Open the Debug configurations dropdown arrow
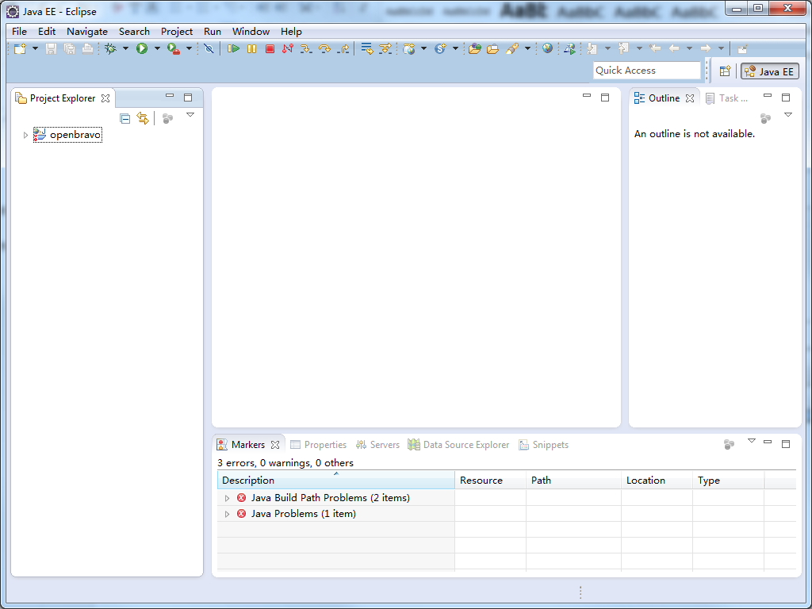This screenshot has width=812, height=609. click(x=125, y=48)
